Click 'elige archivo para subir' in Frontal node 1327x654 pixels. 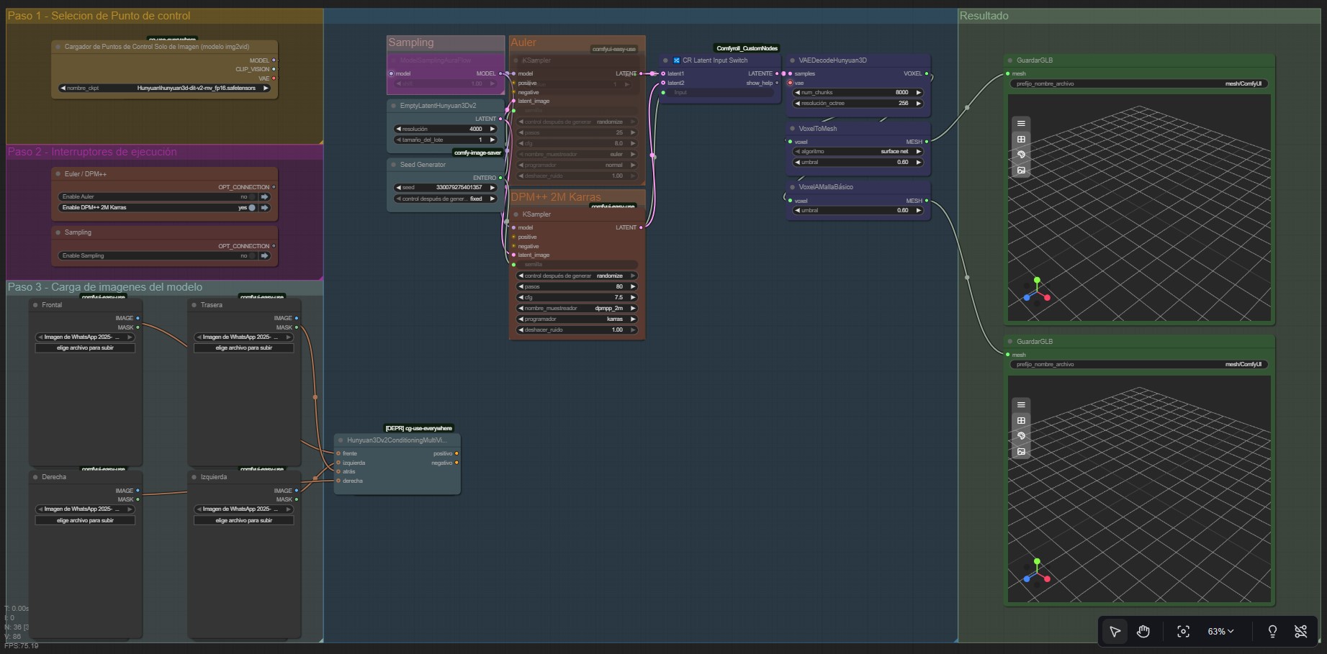pyautogui.click(x=85, y=348)
